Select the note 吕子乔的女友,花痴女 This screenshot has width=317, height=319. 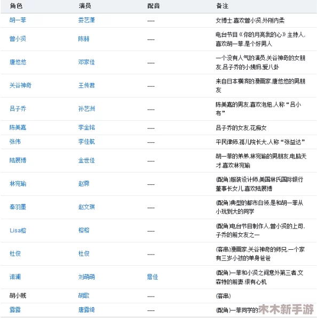click(241, 128)
